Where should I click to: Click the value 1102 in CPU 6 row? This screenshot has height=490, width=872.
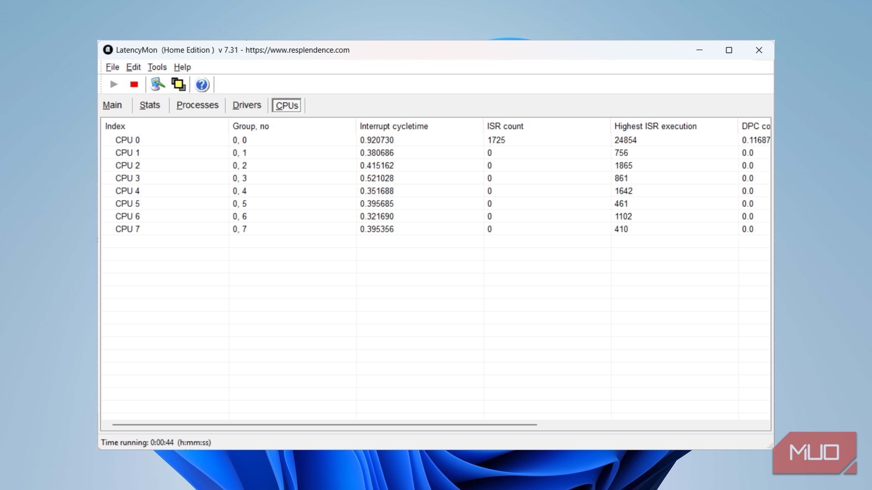623,216
